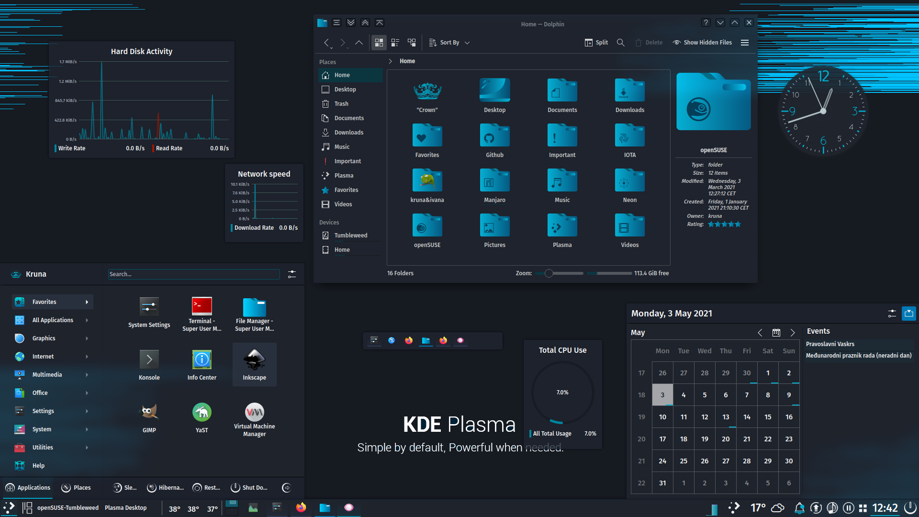Open the Neon folder

pyautogui.click(x=630, y=186)
